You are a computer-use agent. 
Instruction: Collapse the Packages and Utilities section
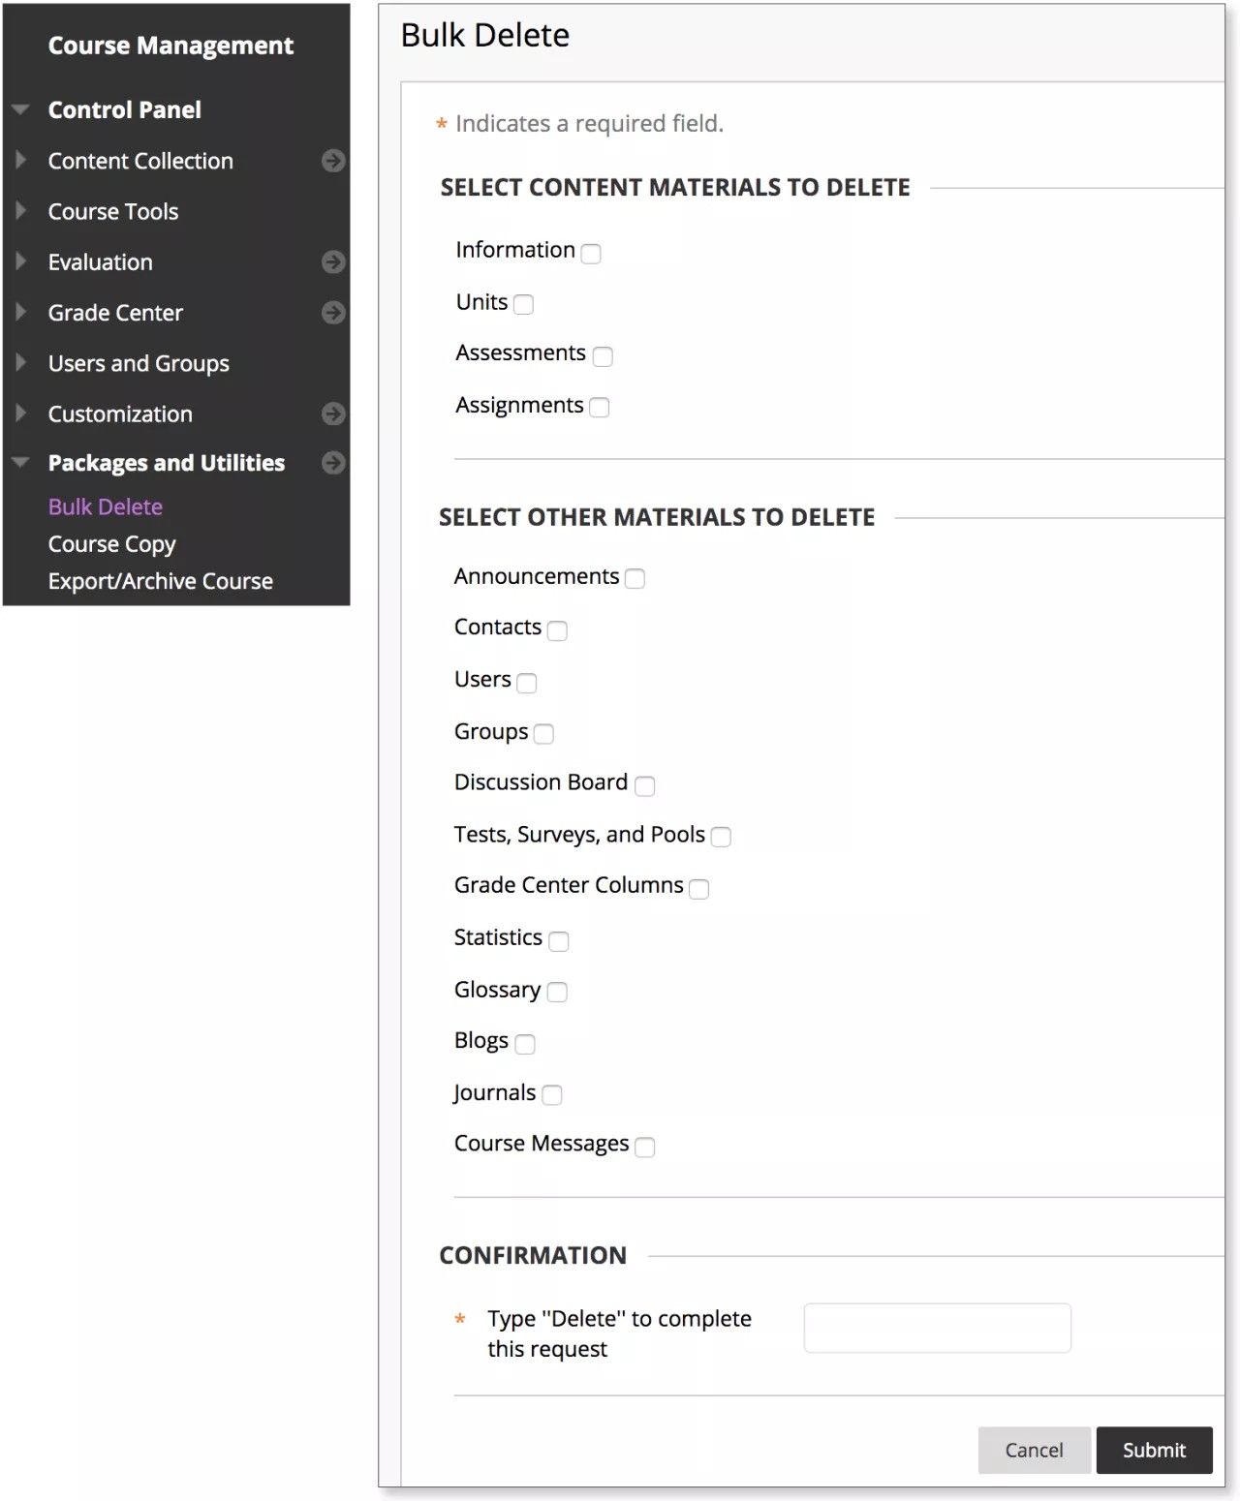[x=20, y=463]
